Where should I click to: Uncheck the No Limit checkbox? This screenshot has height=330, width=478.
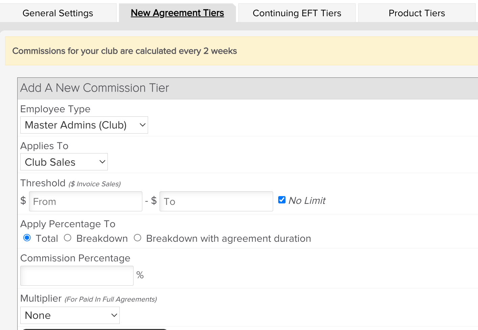coord(282,200)
